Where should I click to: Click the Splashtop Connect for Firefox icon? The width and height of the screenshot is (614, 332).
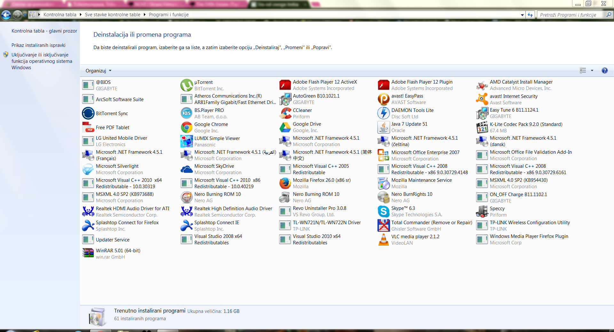pyautogui.click(x=88, y=225)
